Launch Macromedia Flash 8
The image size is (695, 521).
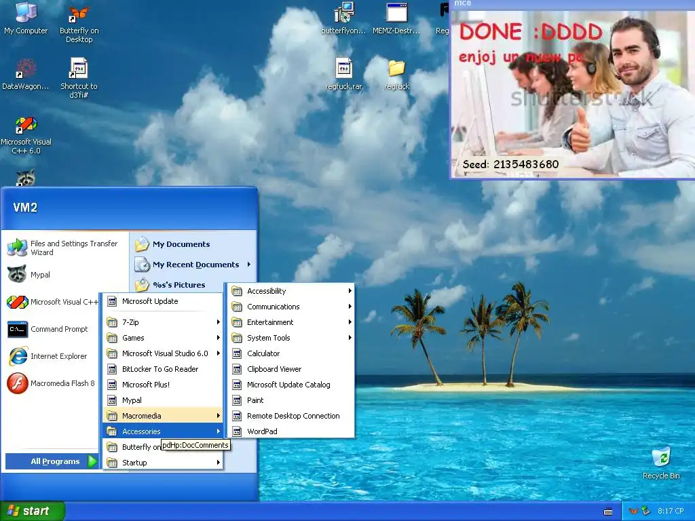pos(52,383)
